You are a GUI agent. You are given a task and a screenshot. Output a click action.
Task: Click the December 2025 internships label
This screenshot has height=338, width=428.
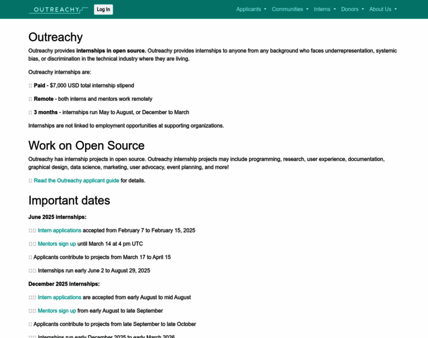tap(64, 284)
